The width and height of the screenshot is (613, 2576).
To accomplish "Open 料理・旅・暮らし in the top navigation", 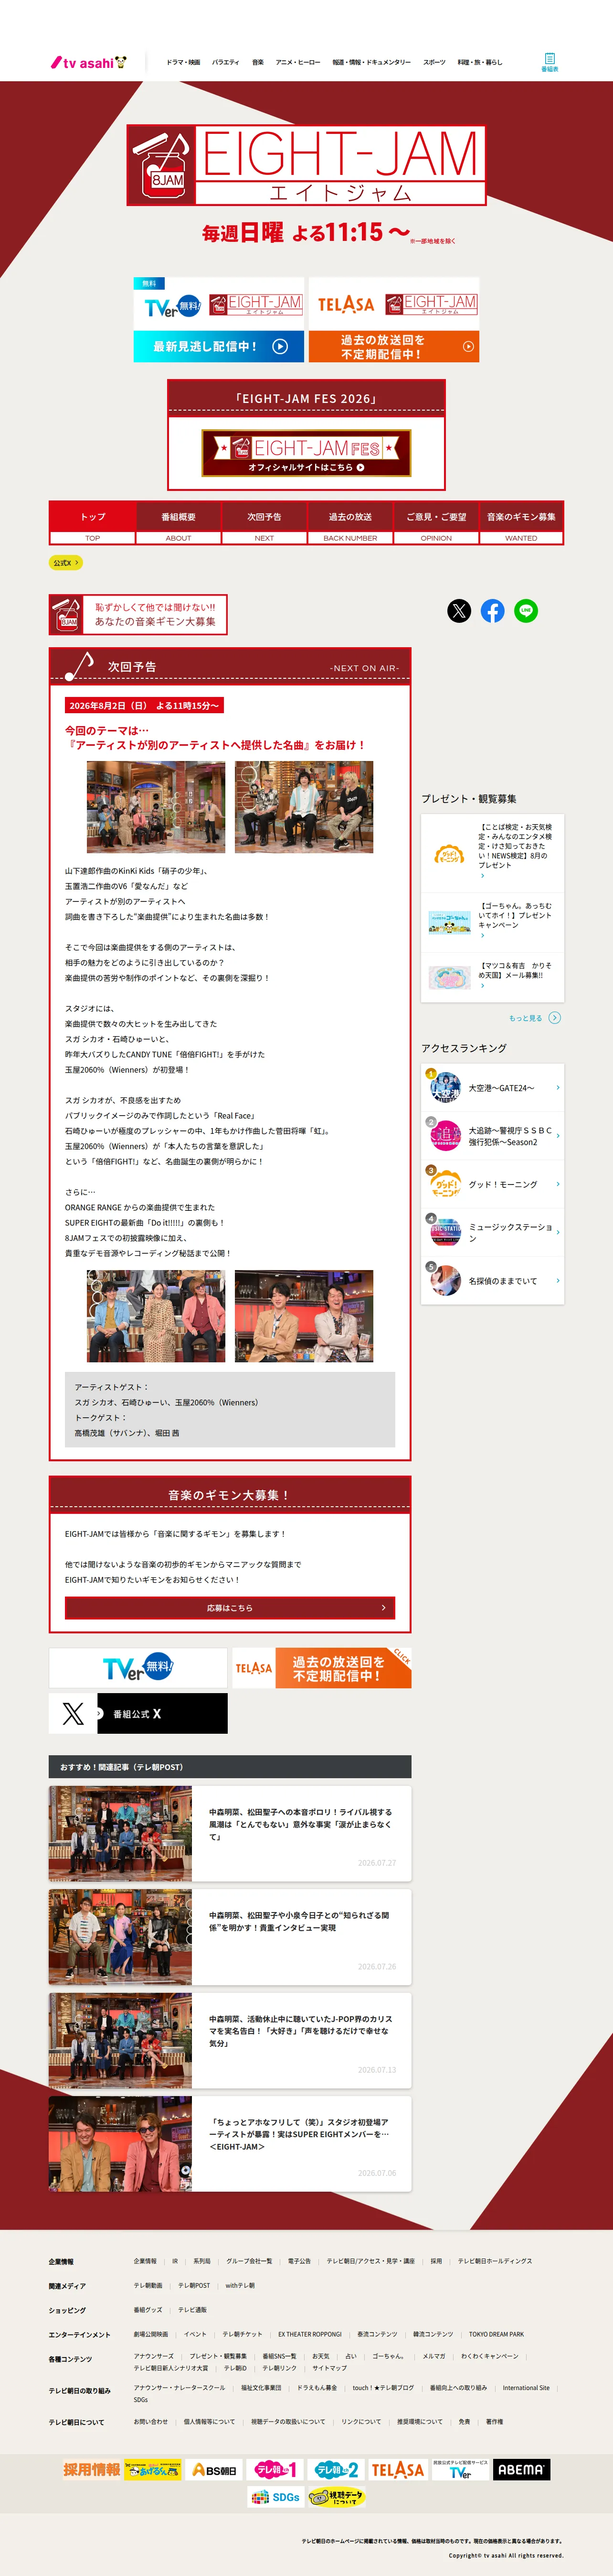I will [480, 62].
